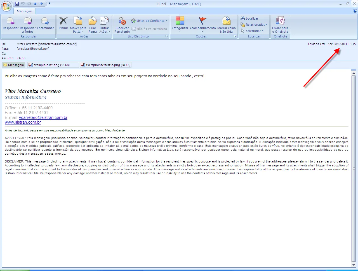Open the Categorizar color categories menu

click(x=180, y=25)
